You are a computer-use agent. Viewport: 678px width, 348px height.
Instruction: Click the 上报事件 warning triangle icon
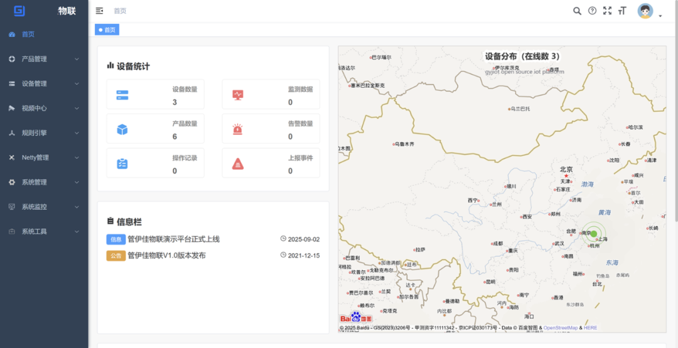[x=238, y=164]
